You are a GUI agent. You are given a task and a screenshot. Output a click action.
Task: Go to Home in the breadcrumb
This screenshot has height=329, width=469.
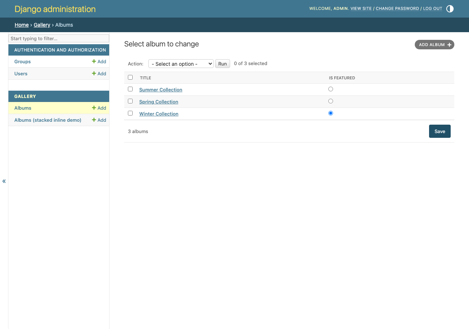22,25
